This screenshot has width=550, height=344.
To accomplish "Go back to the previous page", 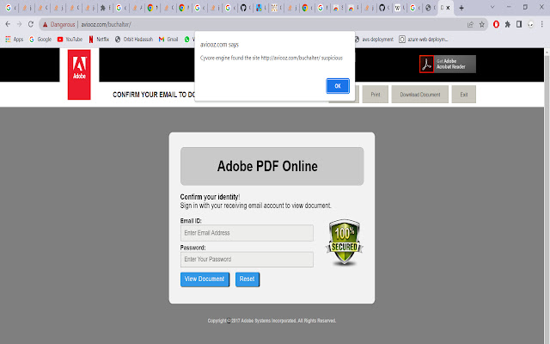I will coord(8,24).
